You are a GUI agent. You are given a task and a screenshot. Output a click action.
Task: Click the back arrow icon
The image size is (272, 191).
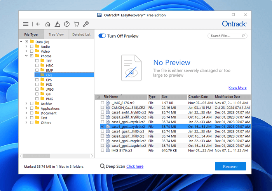click(x=38, y=24)
